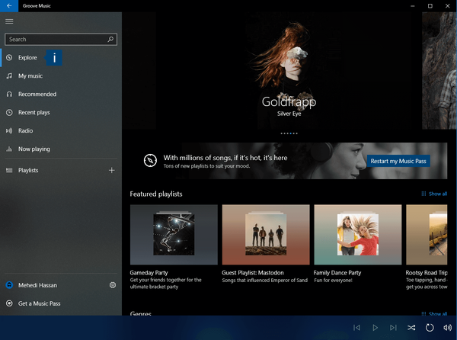Click the compass icon in the banner
The image size is (457, 340).
tap(150, 160)
